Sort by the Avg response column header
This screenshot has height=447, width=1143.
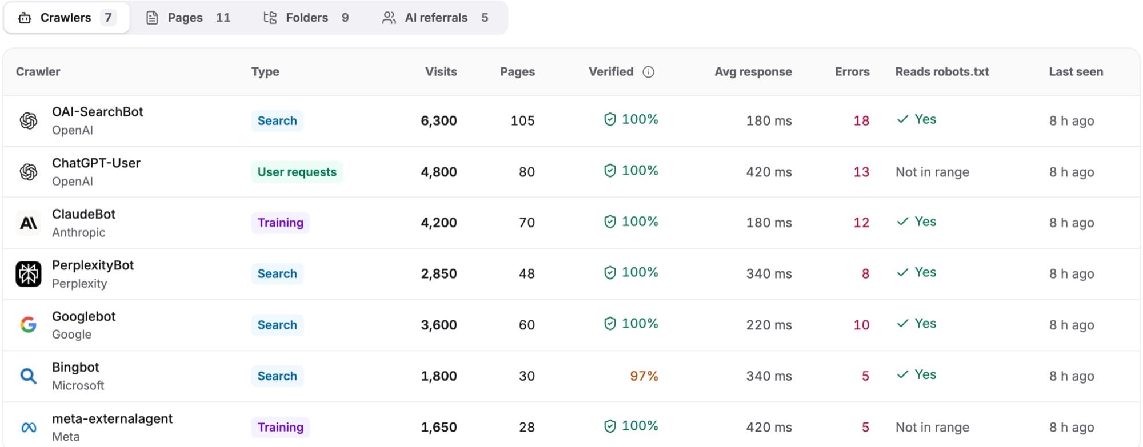point(753,72)
